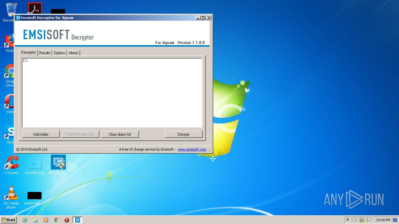Open the Action Center flag icon
This screenshot has height=224, width=399.
[x=369, y=220]
